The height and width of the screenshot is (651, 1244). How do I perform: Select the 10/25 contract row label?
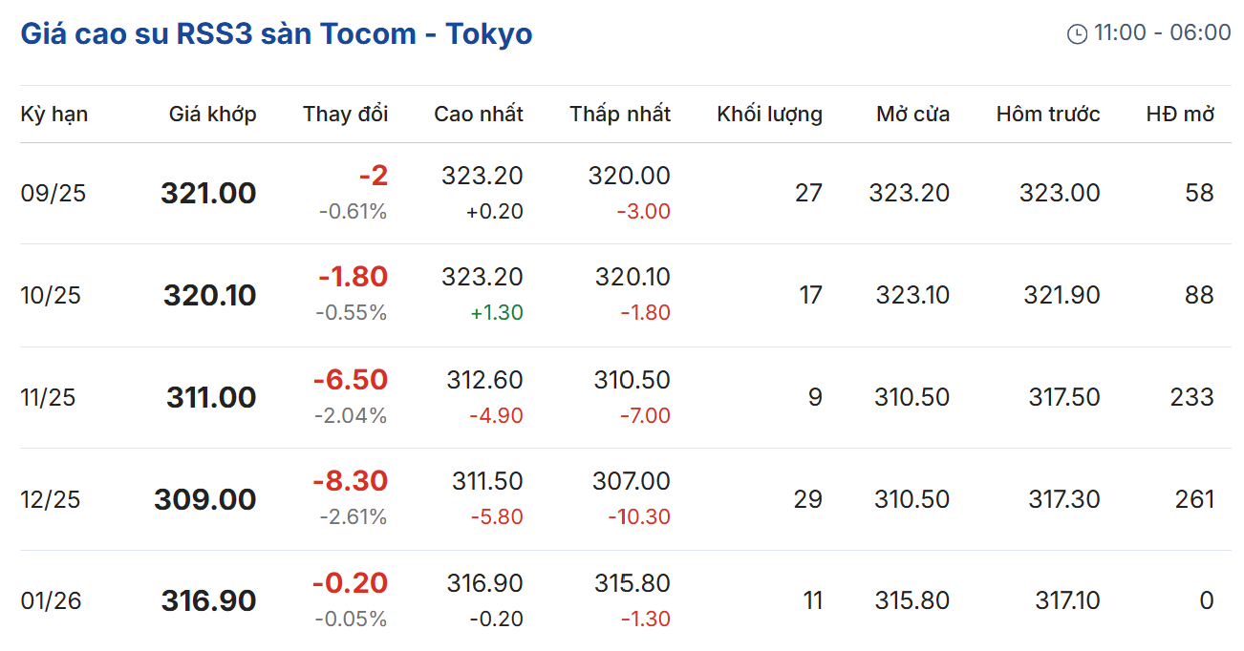[x=51, y=295]
